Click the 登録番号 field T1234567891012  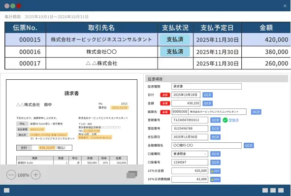pyautogui.click(x=190, y=120)
